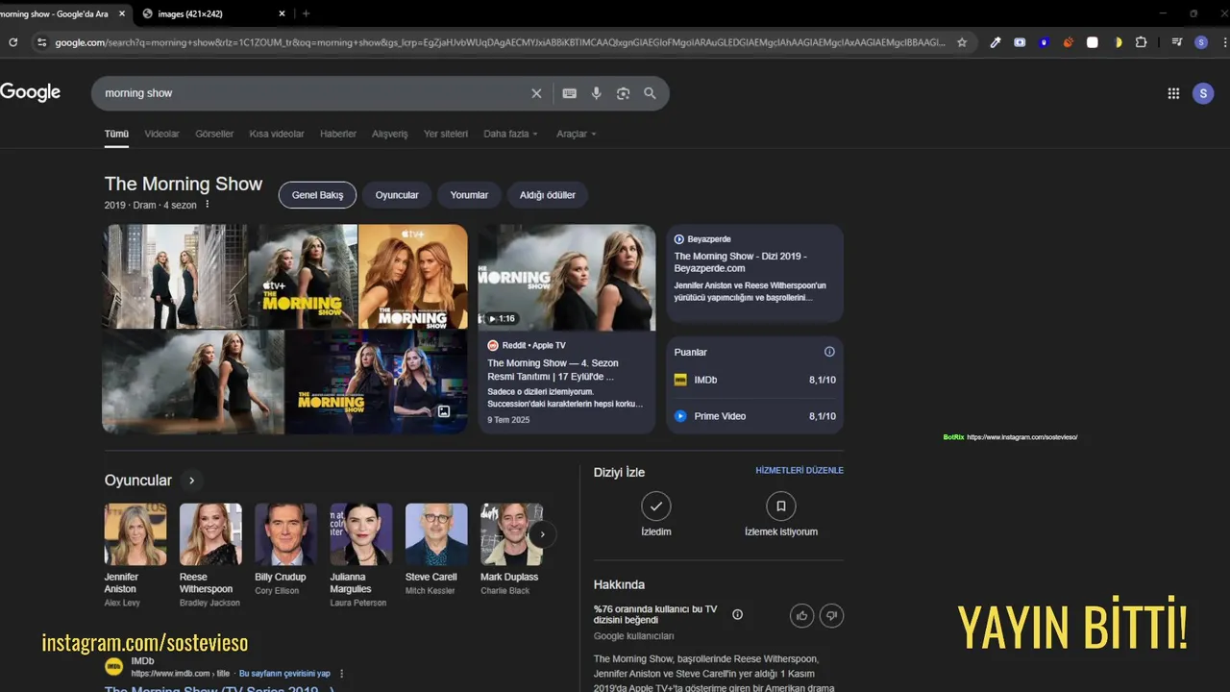Viewport: 1230px width, 692px height.
Task: Select the Tümü tab
Action: pyautogui.click(x=116, y=134)
